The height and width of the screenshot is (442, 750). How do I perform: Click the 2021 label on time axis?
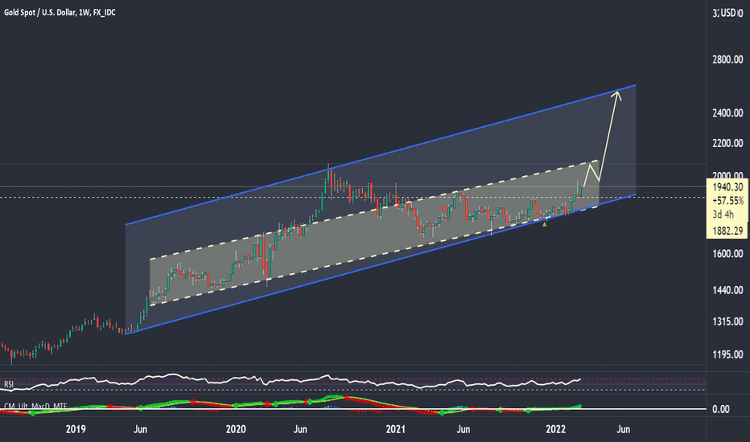(x=396, y=429)
